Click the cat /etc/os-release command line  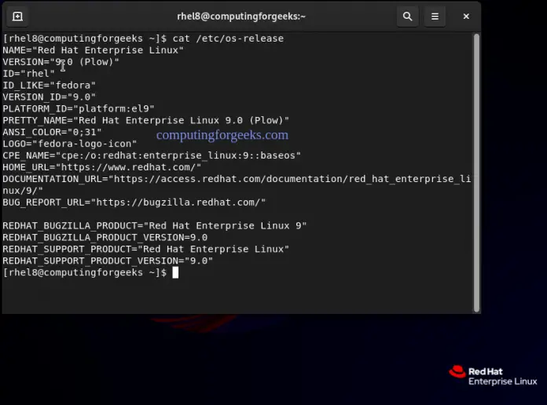coord(143,38)
